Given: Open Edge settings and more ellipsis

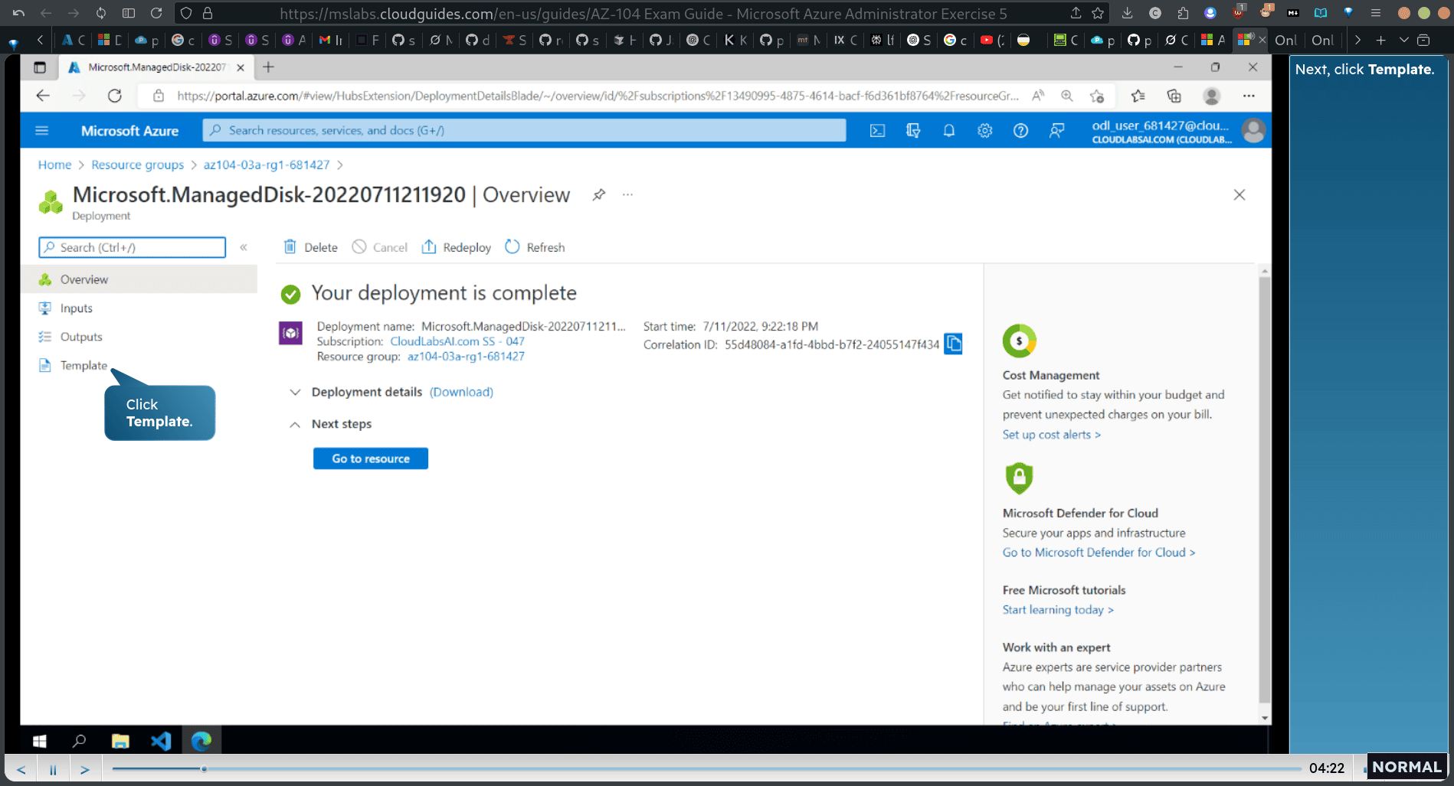Looking at the screenshot, I should (1249, 96).
